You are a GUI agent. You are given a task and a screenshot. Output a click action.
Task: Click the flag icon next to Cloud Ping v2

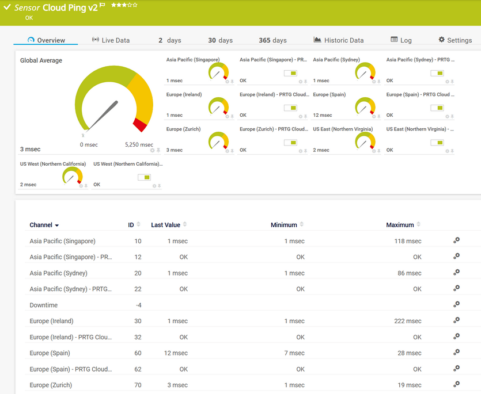[x=103, y=5]
